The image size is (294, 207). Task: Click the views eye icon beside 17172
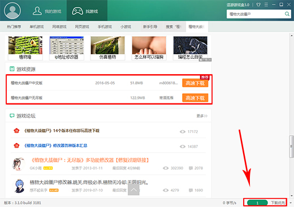pyautogui.click(x=183, y=132)
